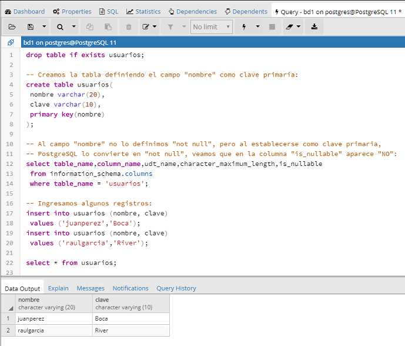This screenshot has height=346, width=405.
Task: Click line number 12 in the gutter
Action: coord(9,164)
